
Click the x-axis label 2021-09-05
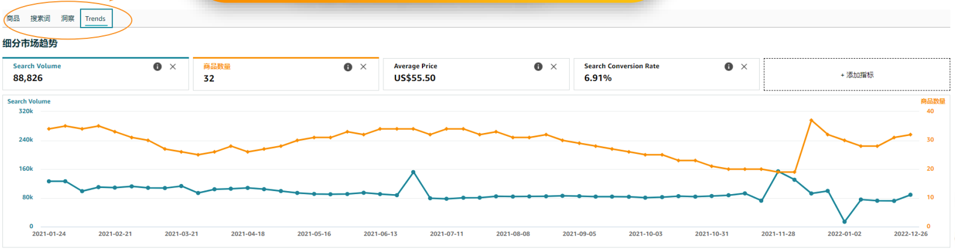pos(579,234)
